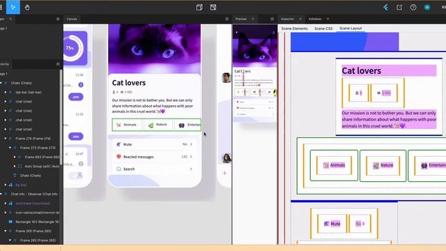Image resolution: width=446 pixels, height=251 pixels.
Task: Select the Nature tag on canvas
Action: tap(157, 125)
